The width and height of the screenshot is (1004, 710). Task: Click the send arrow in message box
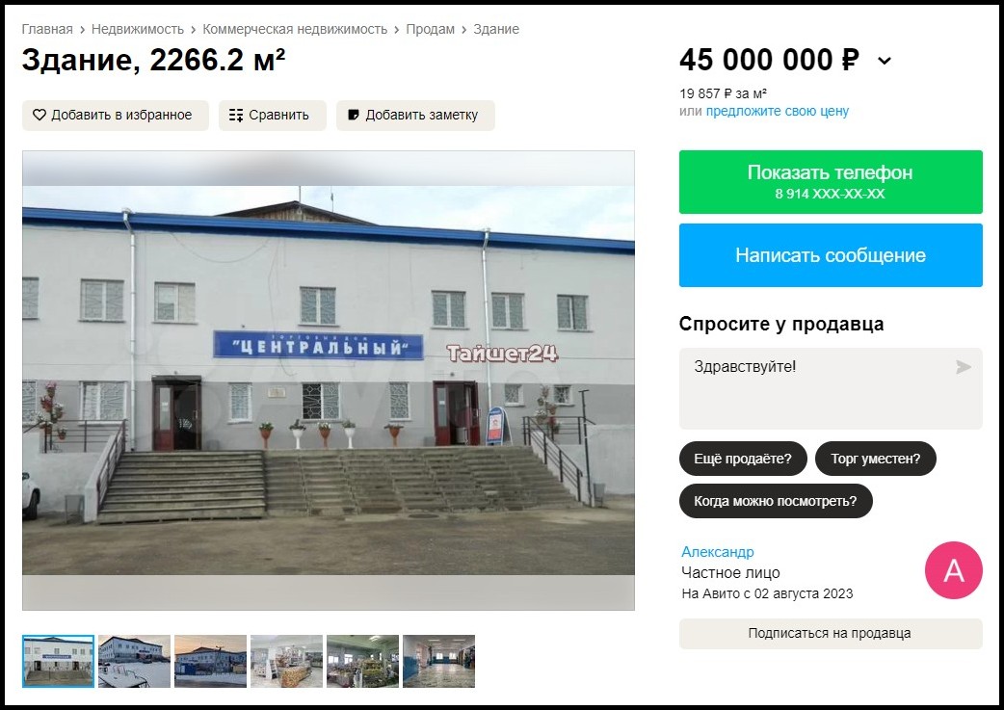click(x=963, y=367)
